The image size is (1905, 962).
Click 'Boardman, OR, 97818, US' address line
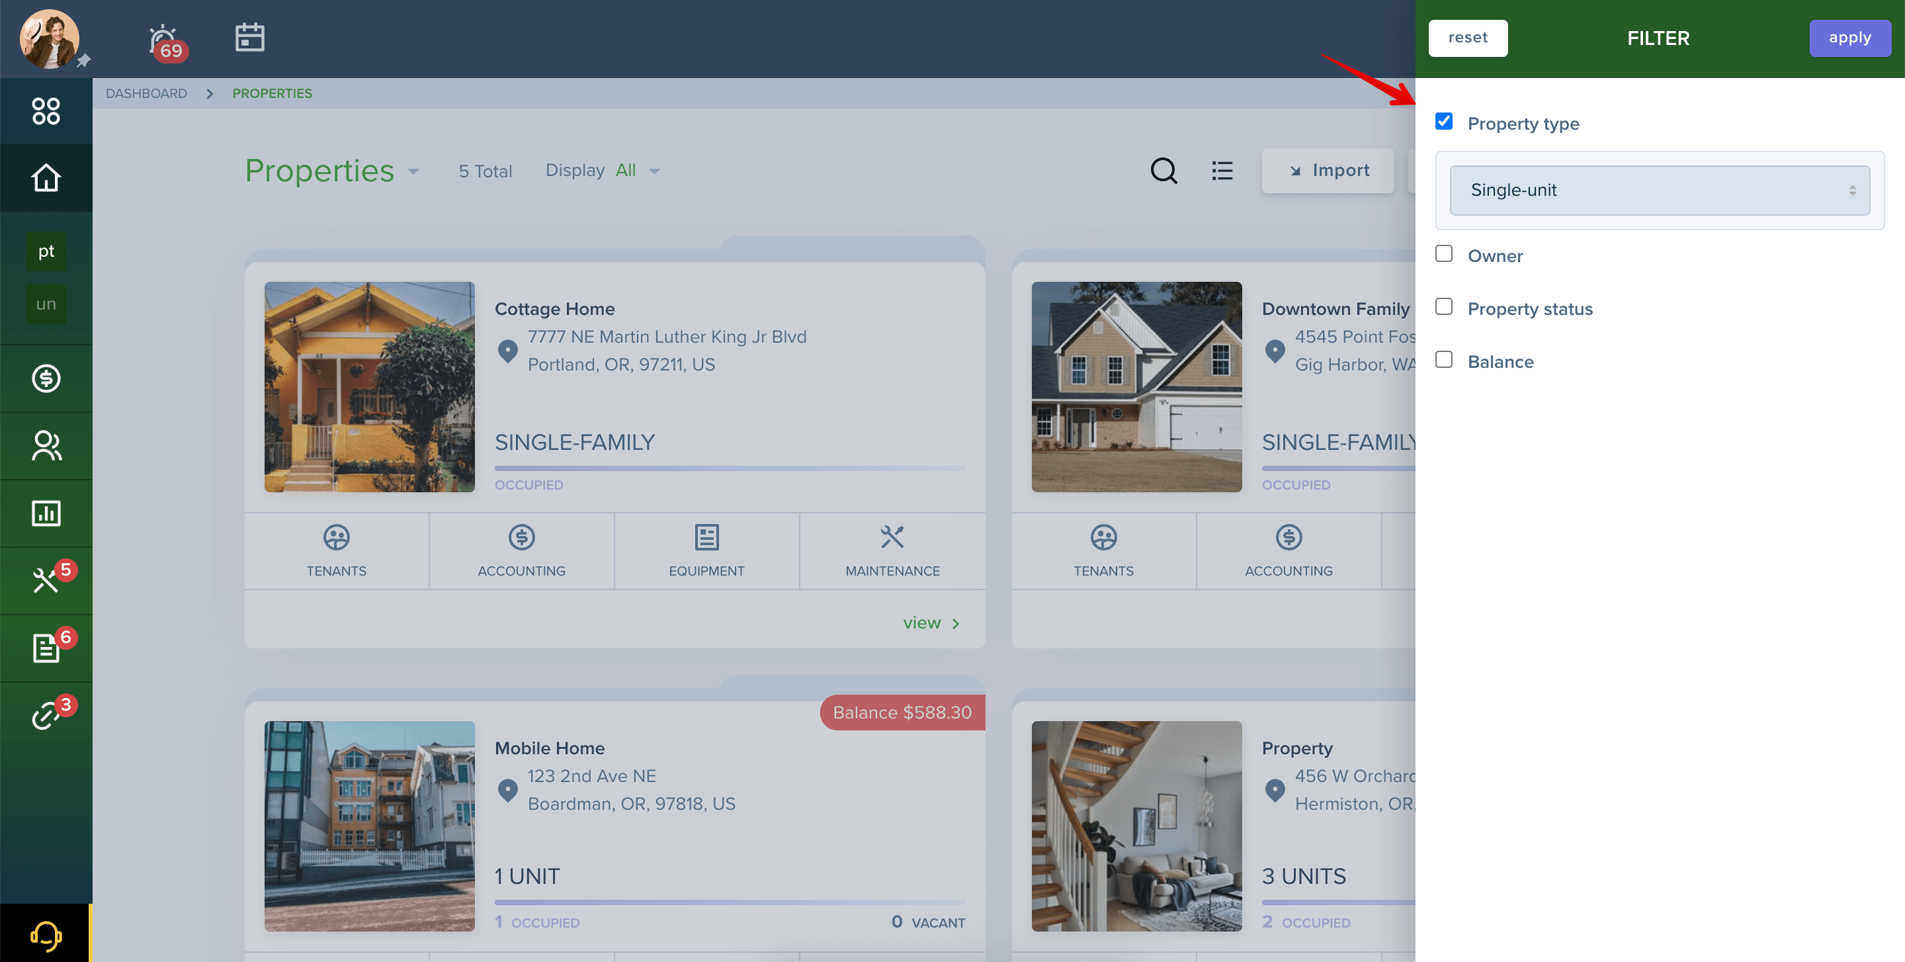pos(632,804)
